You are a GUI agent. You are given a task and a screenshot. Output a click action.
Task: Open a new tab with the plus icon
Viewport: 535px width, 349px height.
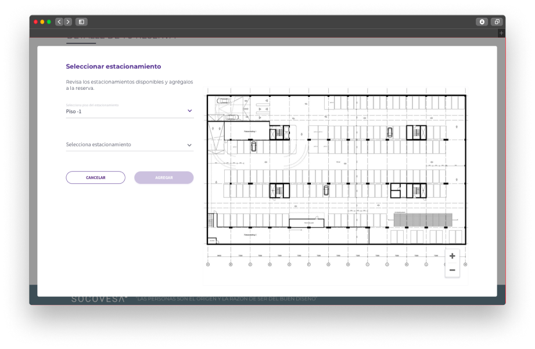click(x=501, y=34)
